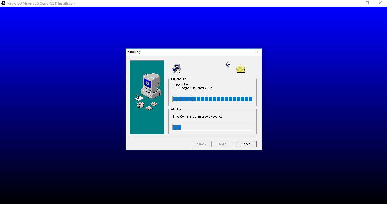Image resolution: width=387 pixels, height=204 pixels.
Task: Click the All Files progress bar
Action: (x=212, y=127)
